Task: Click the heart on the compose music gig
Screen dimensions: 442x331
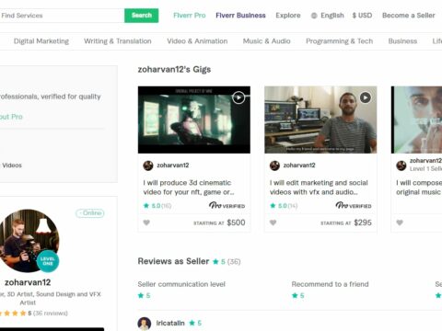Action: tap(400, 223)
